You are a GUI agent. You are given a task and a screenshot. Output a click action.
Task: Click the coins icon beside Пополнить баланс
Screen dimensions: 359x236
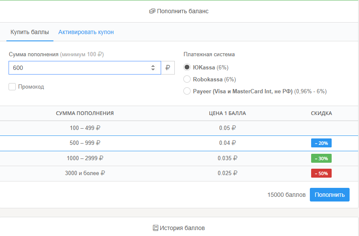152,11
